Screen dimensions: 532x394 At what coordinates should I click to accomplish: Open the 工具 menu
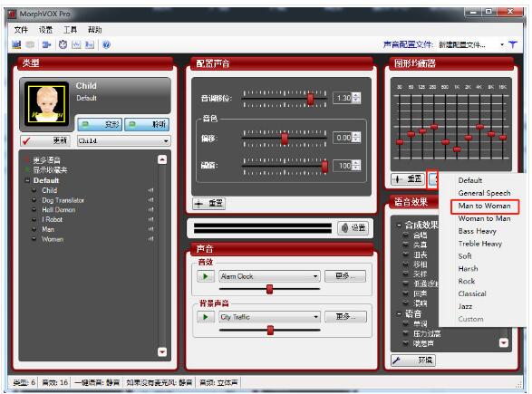coord(70,30)
